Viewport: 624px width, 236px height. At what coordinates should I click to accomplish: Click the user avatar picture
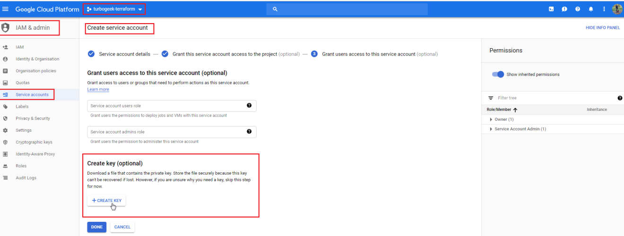tap(617, 9)
